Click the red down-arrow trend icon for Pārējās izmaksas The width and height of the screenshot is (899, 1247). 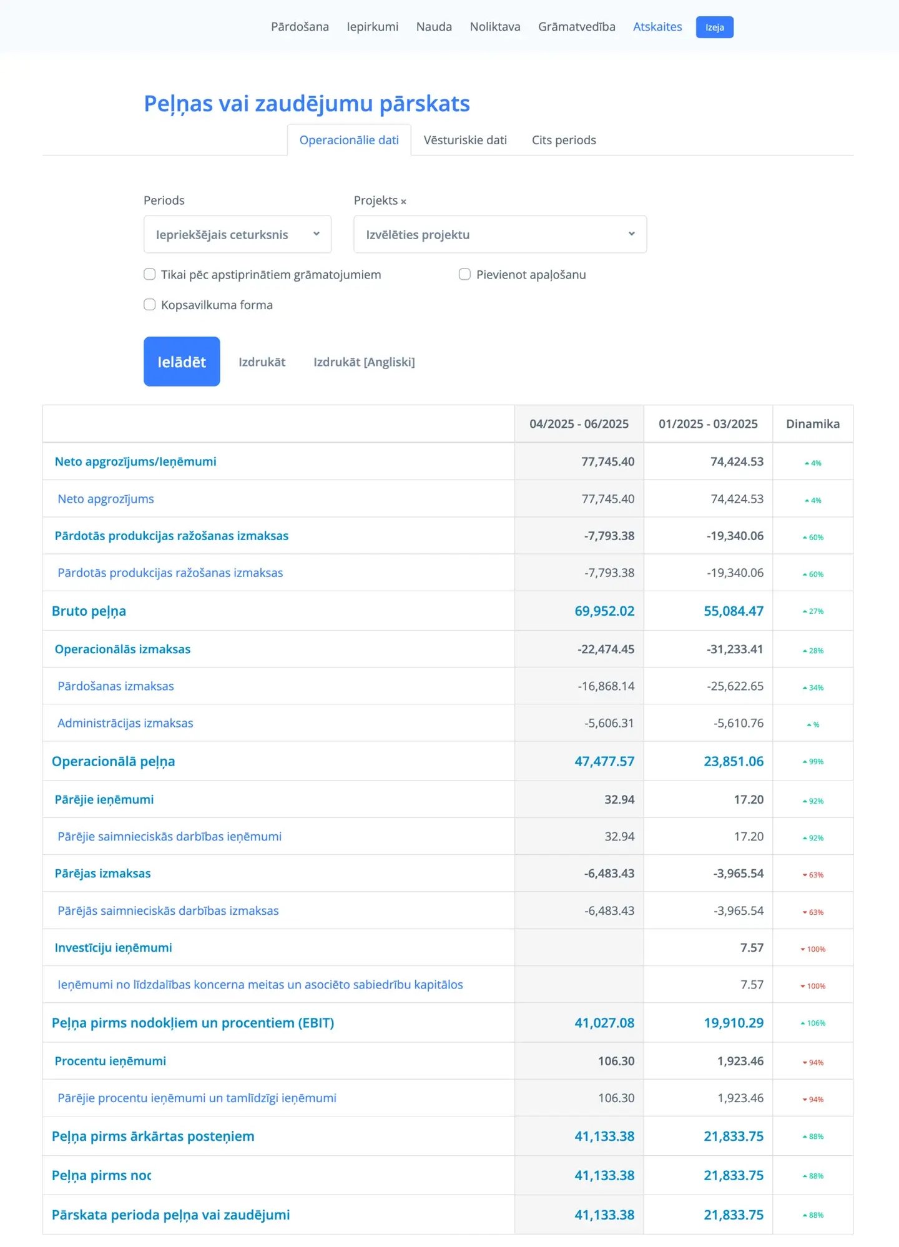(x=805, y=875)
